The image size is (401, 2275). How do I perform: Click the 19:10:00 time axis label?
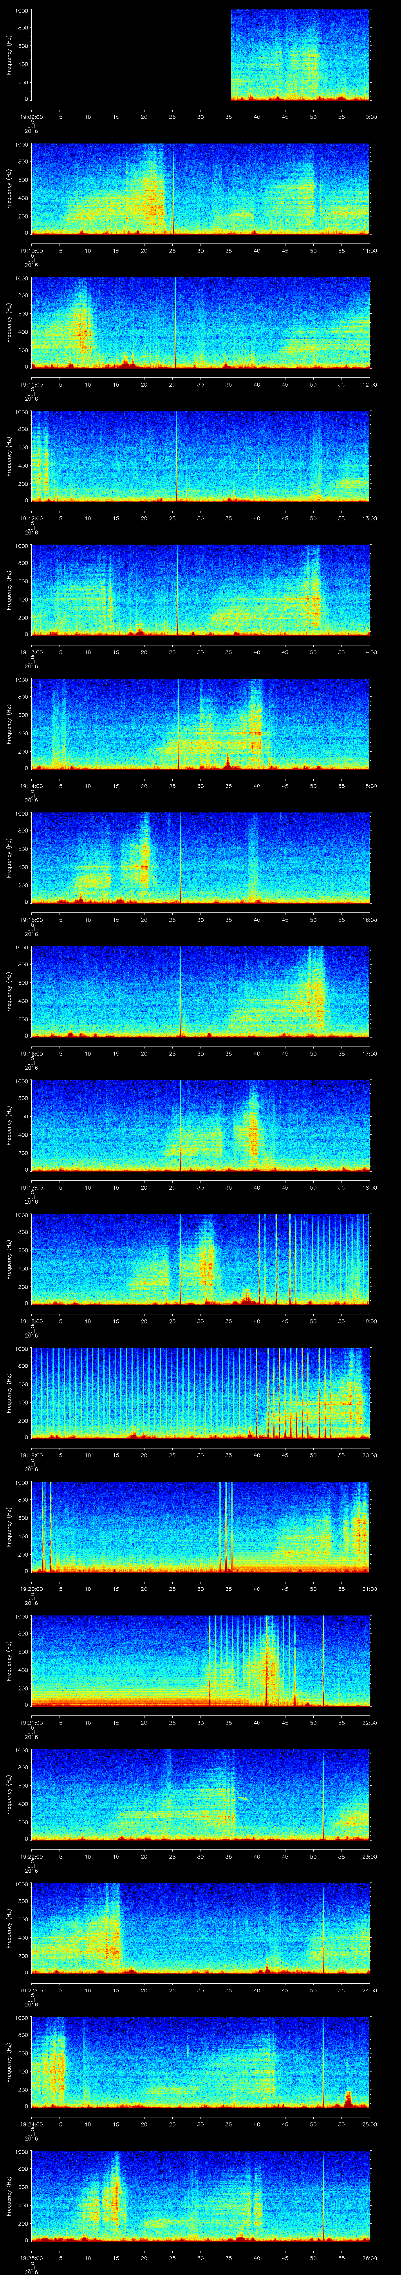coord(31,251)
